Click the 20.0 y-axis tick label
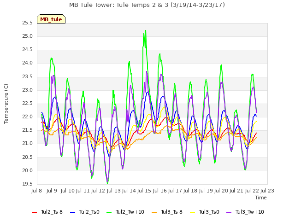This screenshot has width=295, height=221. pos(27,171)
